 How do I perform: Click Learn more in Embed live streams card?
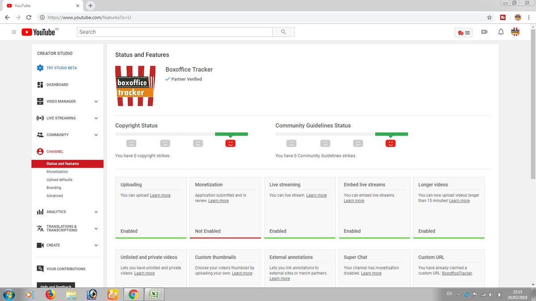(354, 201)
